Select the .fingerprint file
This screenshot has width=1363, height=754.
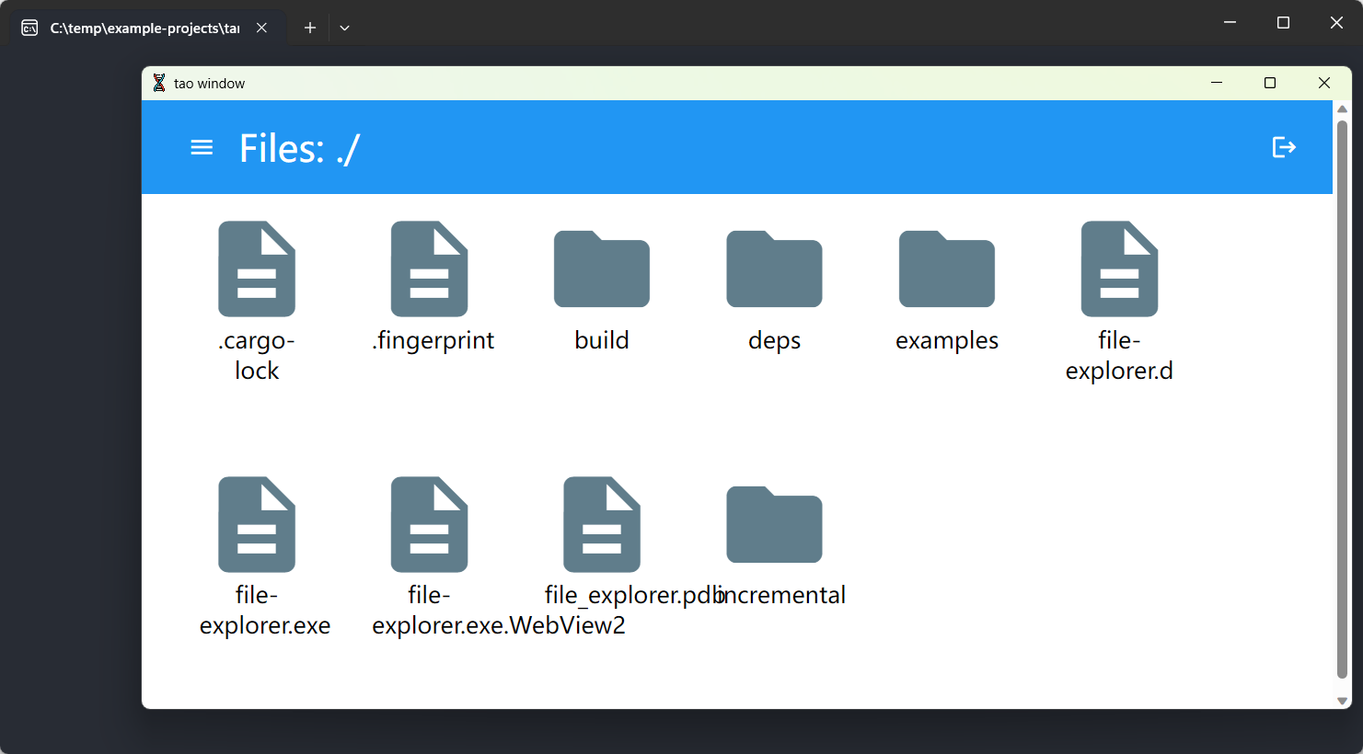point(429,268)
